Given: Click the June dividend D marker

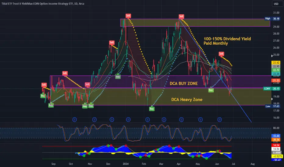Looking at the screenshot, I should pyautogui.click(x=220, y=120).
